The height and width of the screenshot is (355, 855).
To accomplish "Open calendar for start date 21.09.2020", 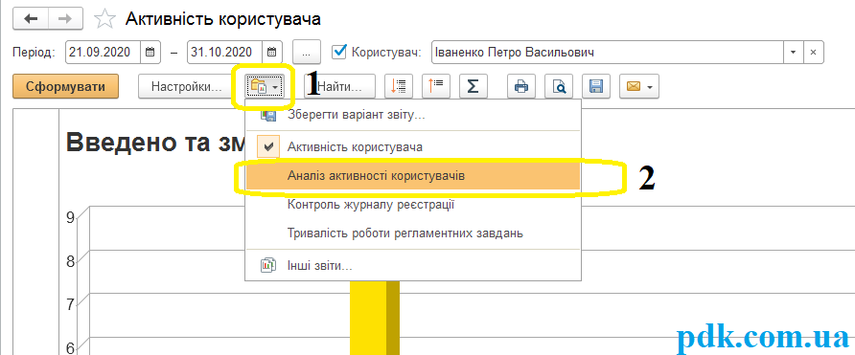I will [150, 53].
